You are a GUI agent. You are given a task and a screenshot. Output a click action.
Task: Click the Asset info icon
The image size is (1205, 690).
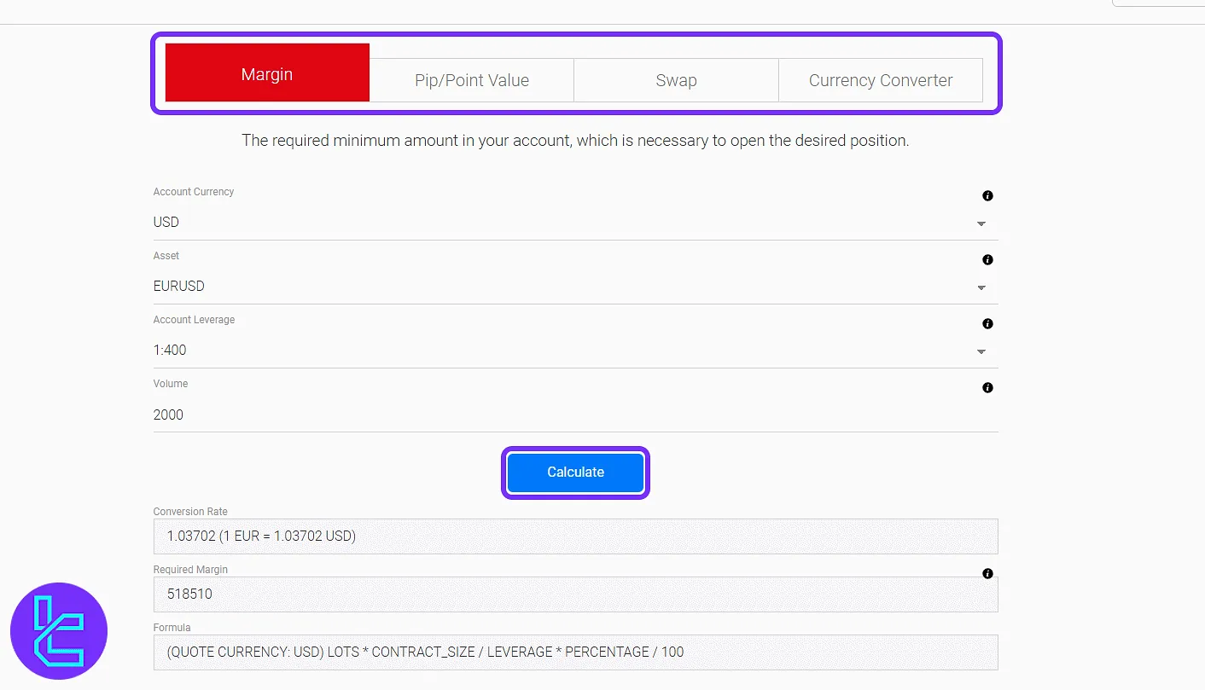coord(987,260)
